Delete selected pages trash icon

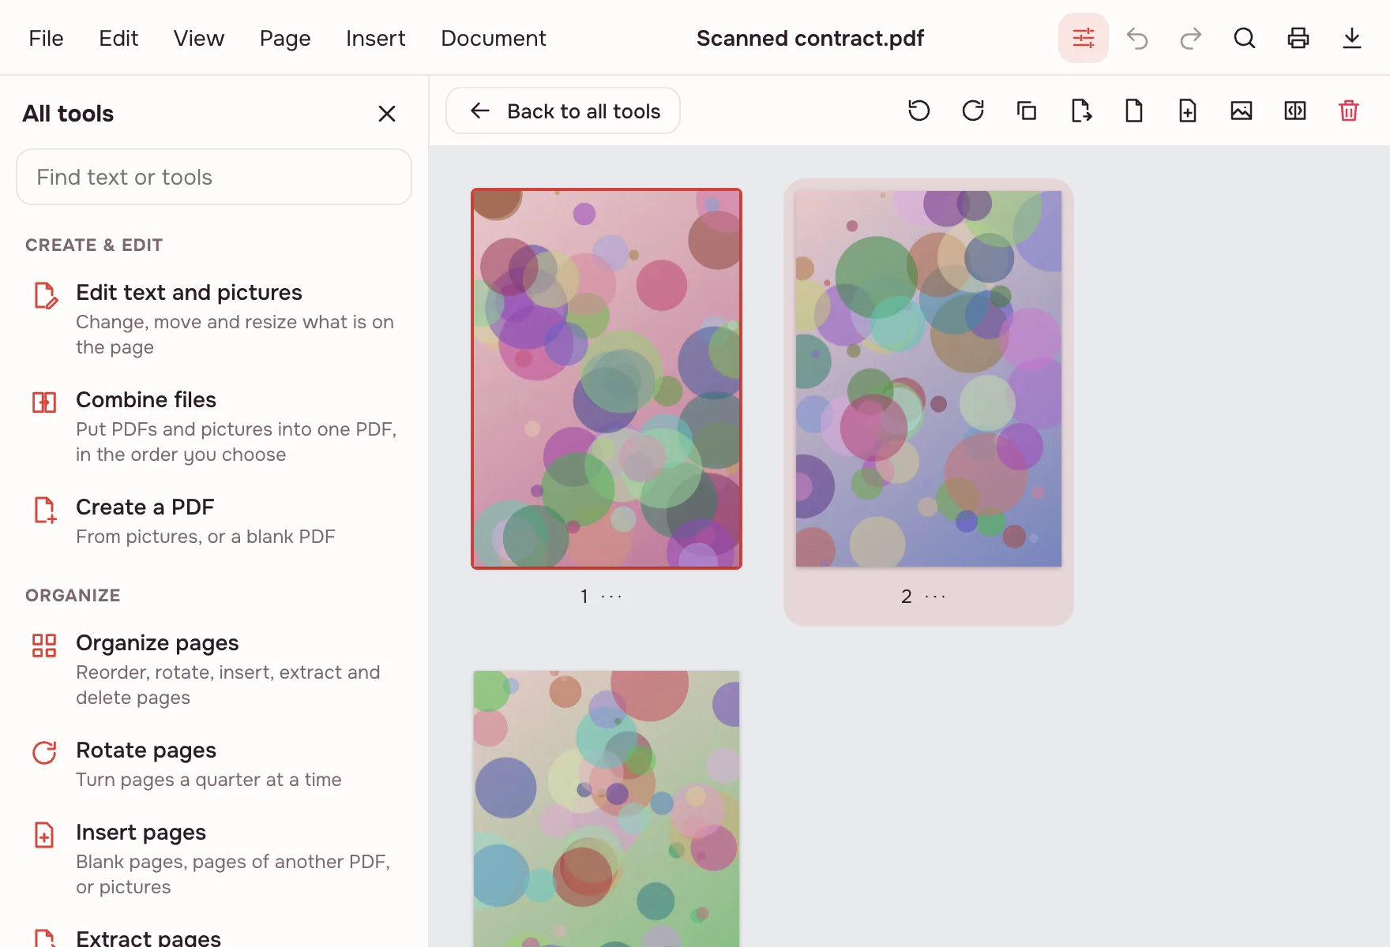[x=1349, y=110]
